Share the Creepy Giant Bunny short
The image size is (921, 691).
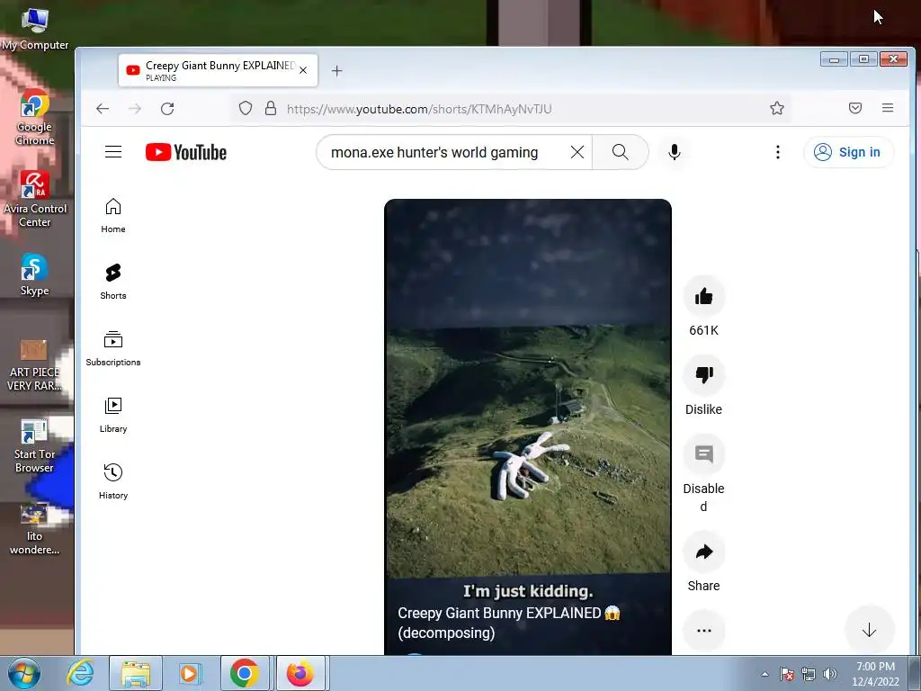pos(703,552)
